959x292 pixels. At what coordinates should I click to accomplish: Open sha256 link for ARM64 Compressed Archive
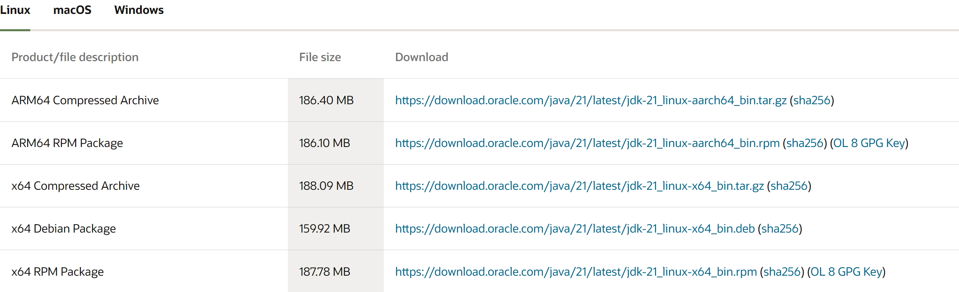(811, 101)
